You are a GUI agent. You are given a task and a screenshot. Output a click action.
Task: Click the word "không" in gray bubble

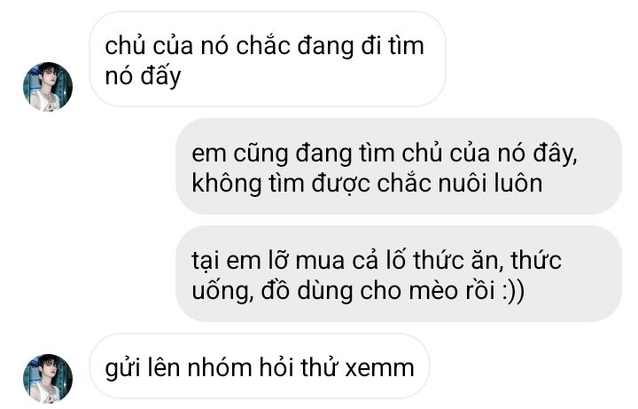click(227, 184)
